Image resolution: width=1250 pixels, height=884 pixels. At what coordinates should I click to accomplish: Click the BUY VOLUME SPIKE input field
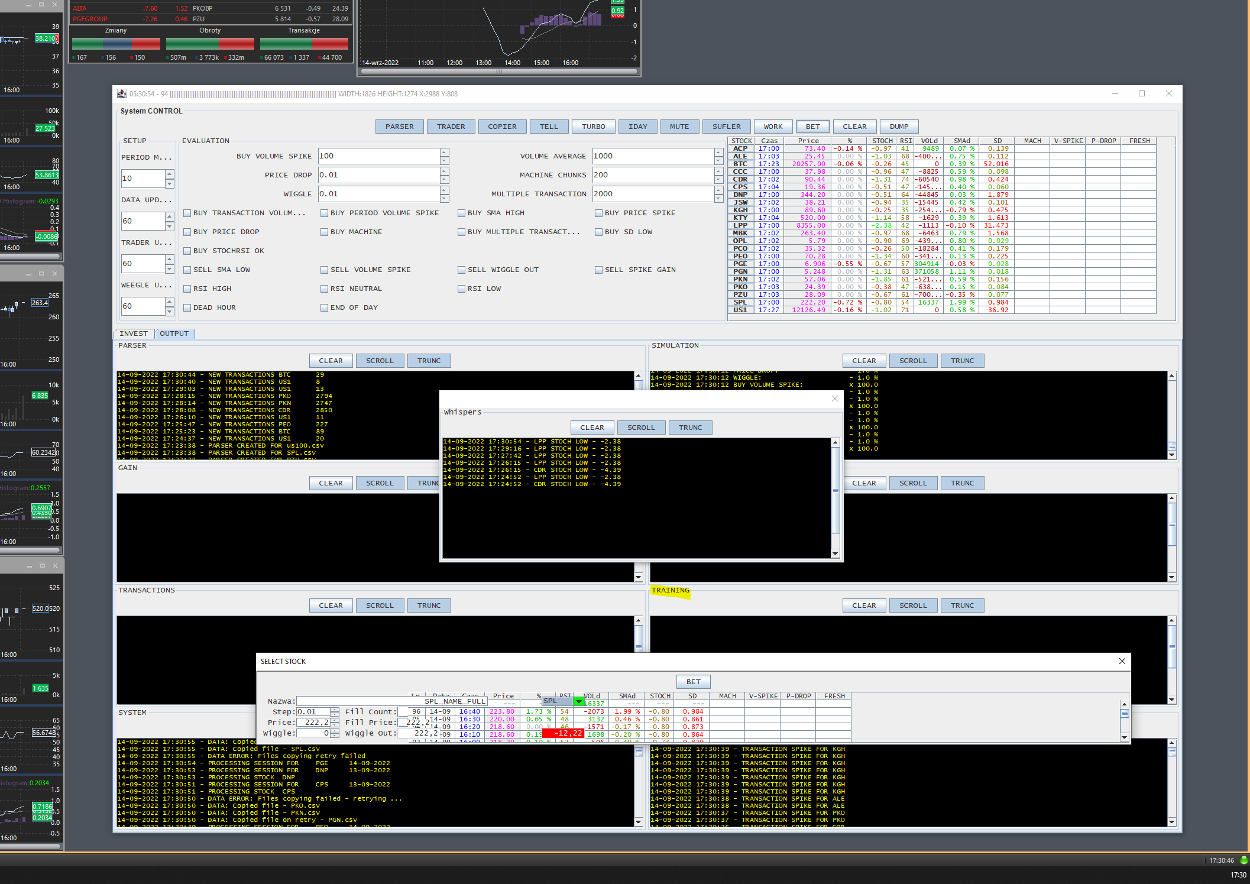[378, 156]
